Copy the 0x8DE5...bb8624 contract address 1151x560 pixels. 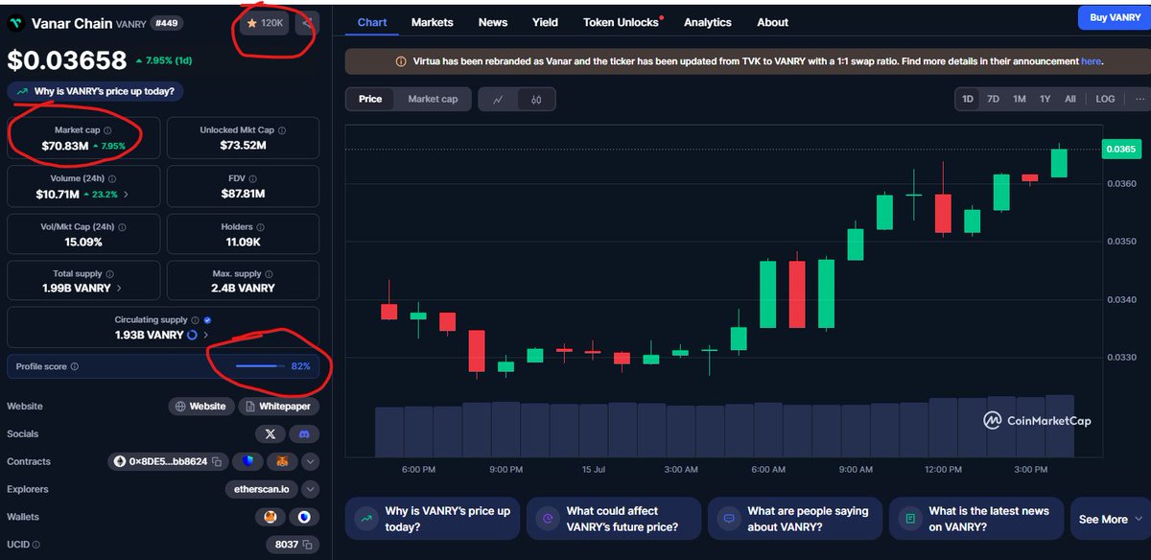click(217, 461)
